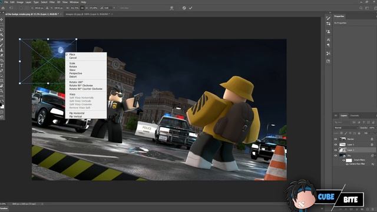Select the Brush tool

pos(2,45)
